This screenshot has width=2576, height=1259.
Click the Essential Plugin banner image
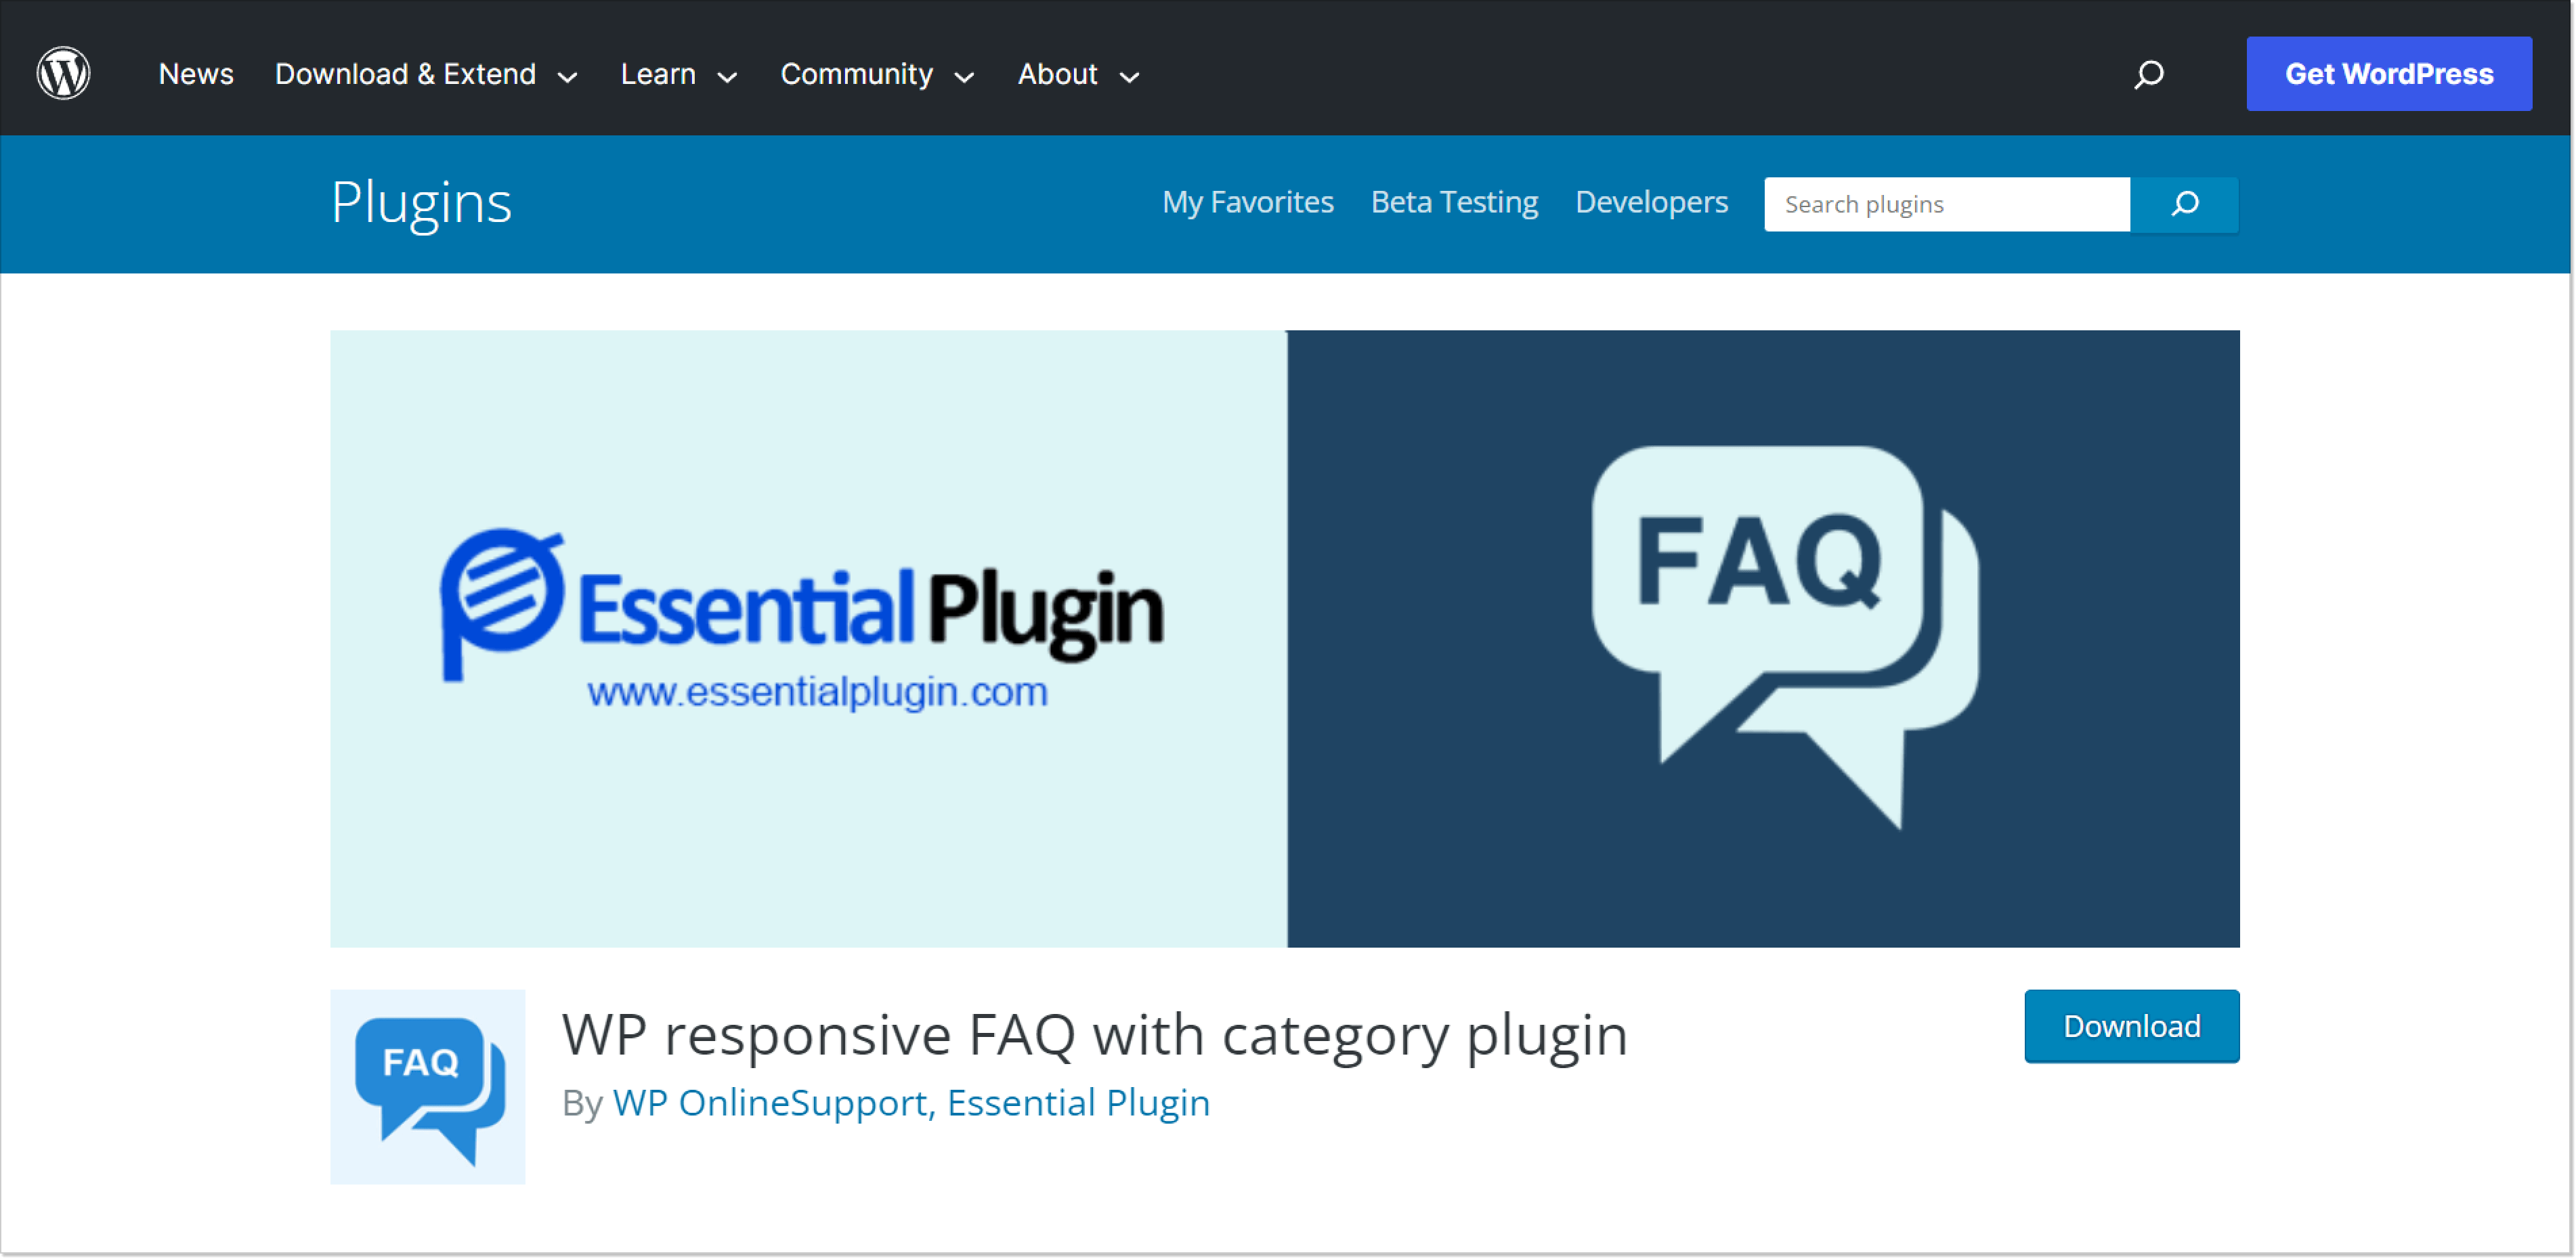click(x=1284, y=638)
